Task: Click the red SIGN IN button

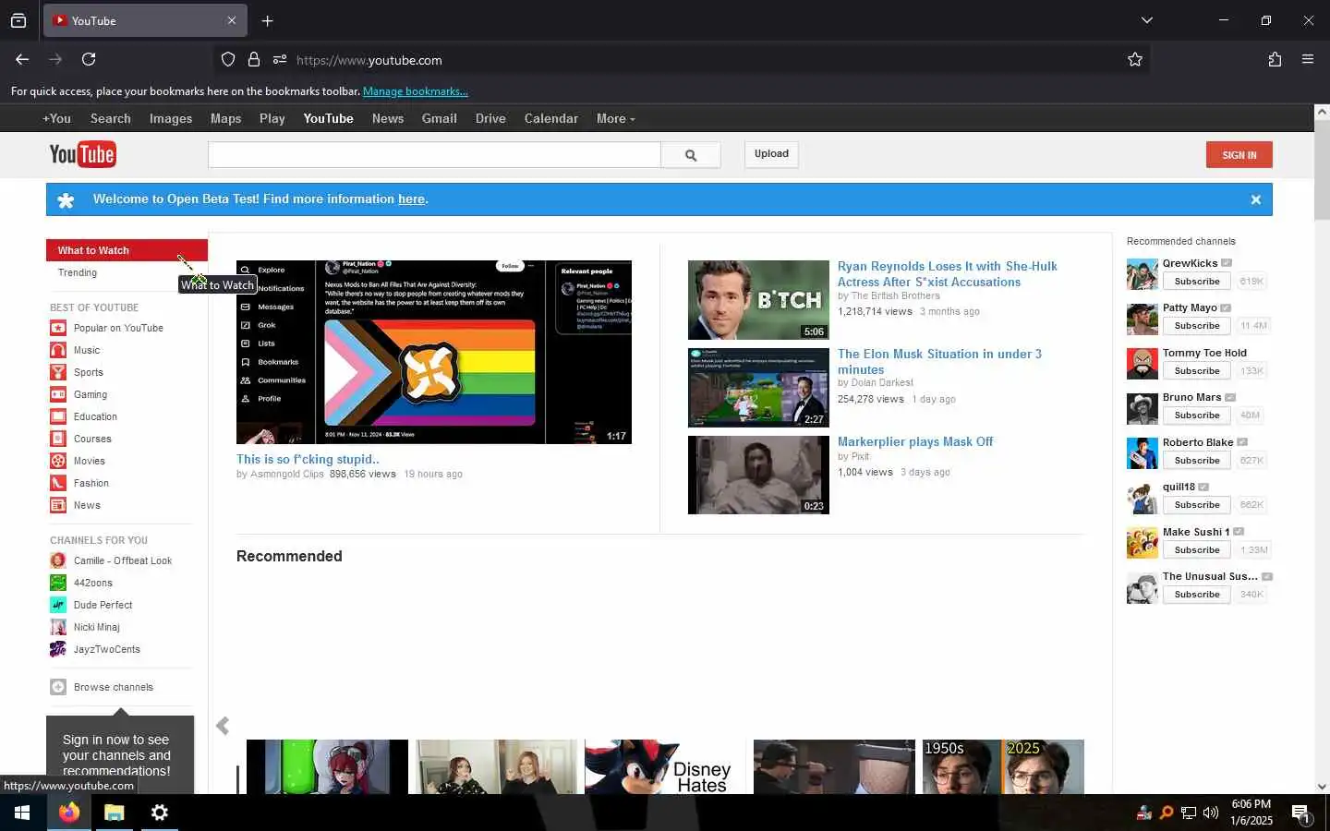Action: pos(1239,155)
